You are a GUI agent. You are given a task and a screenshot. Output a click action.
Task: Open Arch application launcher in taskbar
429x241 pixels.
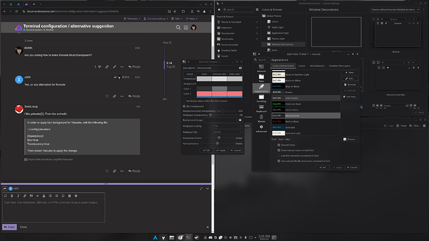(x=155, y=237)
